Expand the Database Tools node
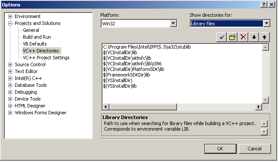 point(10,86)
